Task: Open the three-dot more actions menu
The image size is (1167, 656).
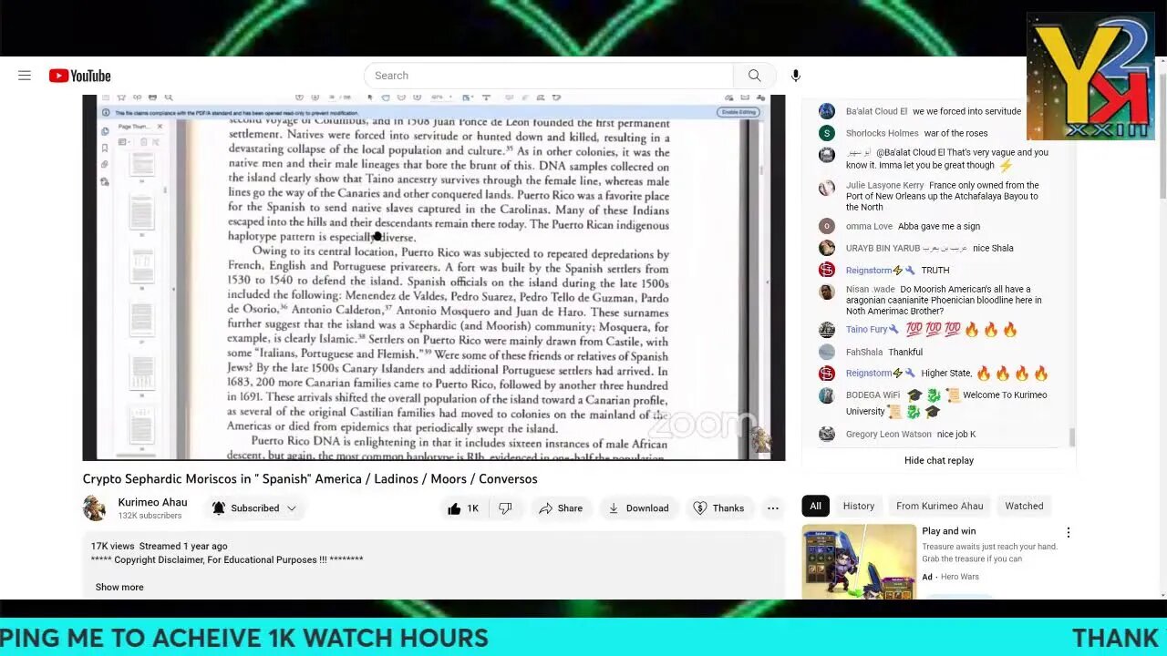Action: click(x=773, y=508)
